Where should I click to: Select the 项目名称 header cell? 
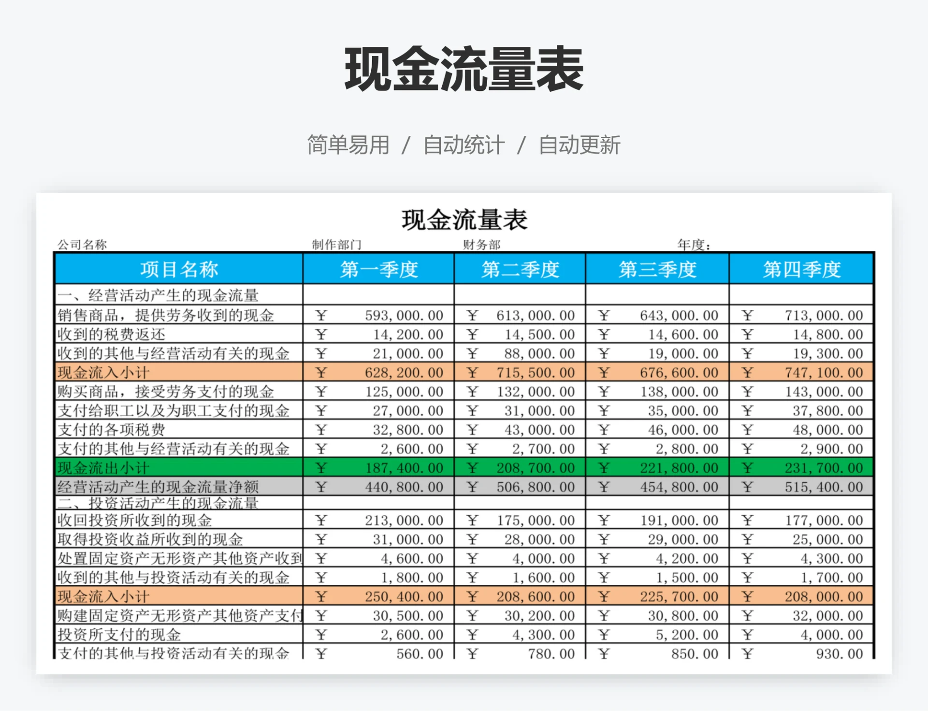tap(179, 269)
